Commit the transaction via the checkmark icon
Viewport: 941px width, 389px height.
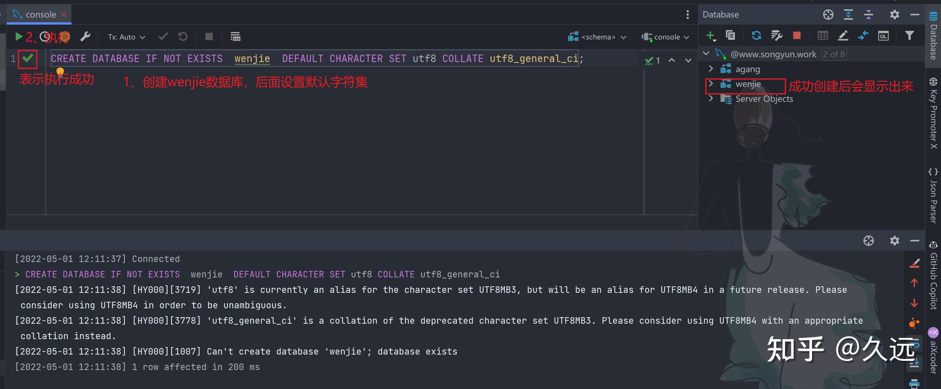[163, 36]
